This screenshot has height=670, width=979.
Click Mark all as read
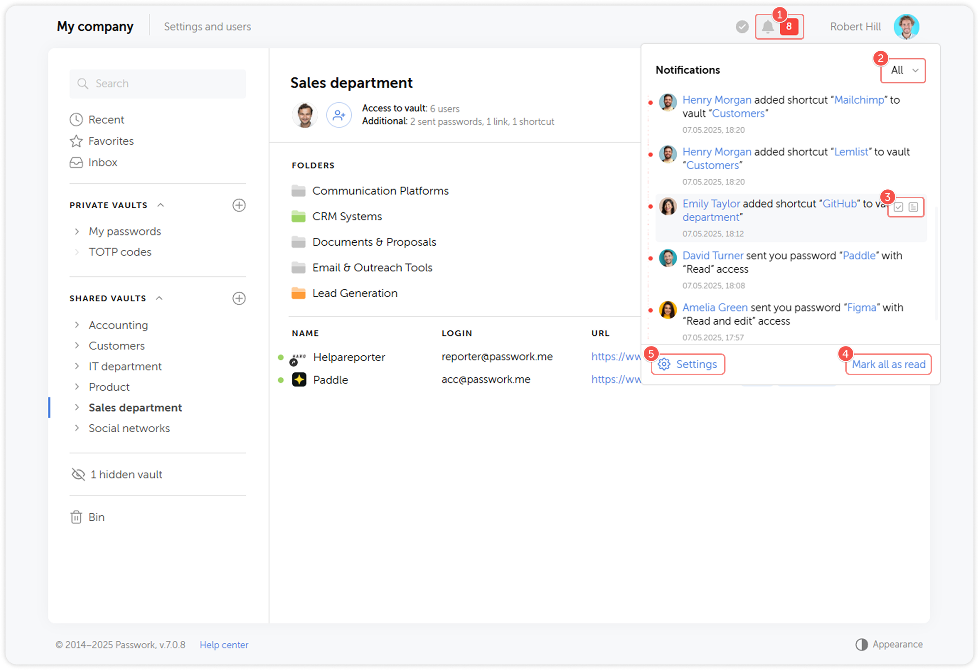[x=888, y=364]
